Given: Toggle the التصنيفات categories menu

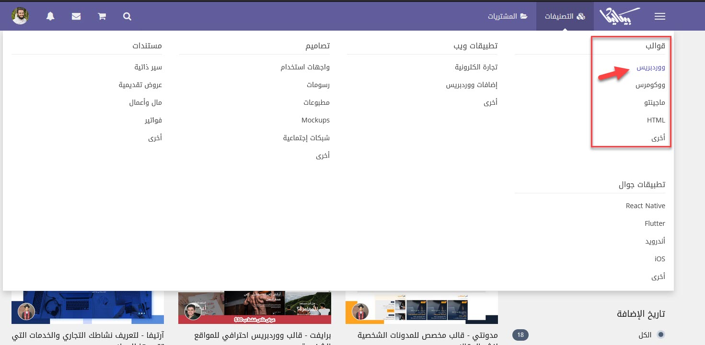Looking at the screenshot, I should [565, 16].
